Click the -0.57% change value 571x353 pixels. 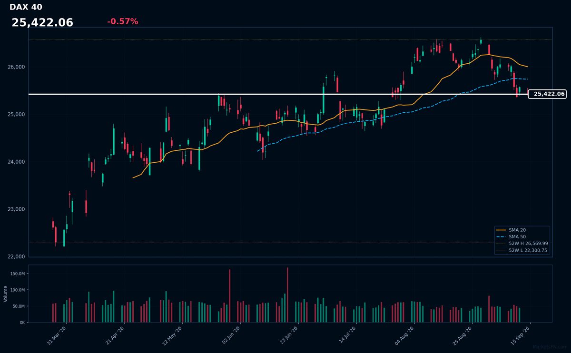122,21
